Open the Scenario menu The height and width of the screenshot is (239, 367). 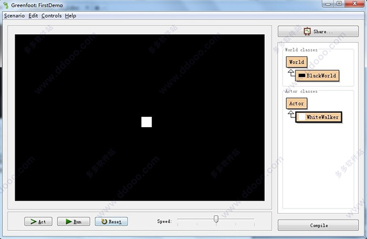(14, 16)
